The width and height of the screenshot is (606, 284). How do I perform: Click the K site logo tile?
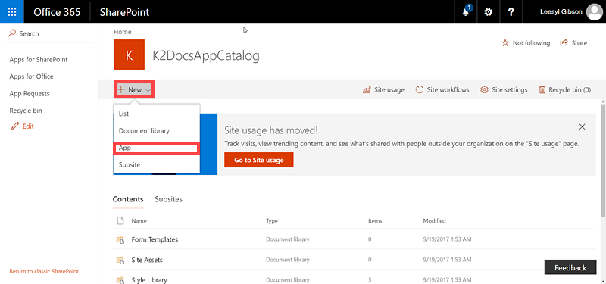[130, 55]
